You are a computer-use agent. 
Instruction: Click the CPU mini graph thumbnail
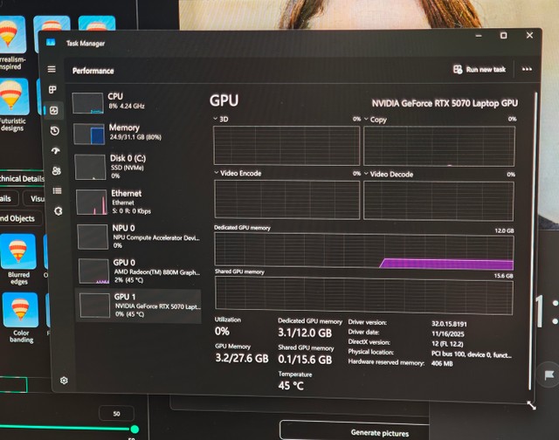(x=87, y=103)
